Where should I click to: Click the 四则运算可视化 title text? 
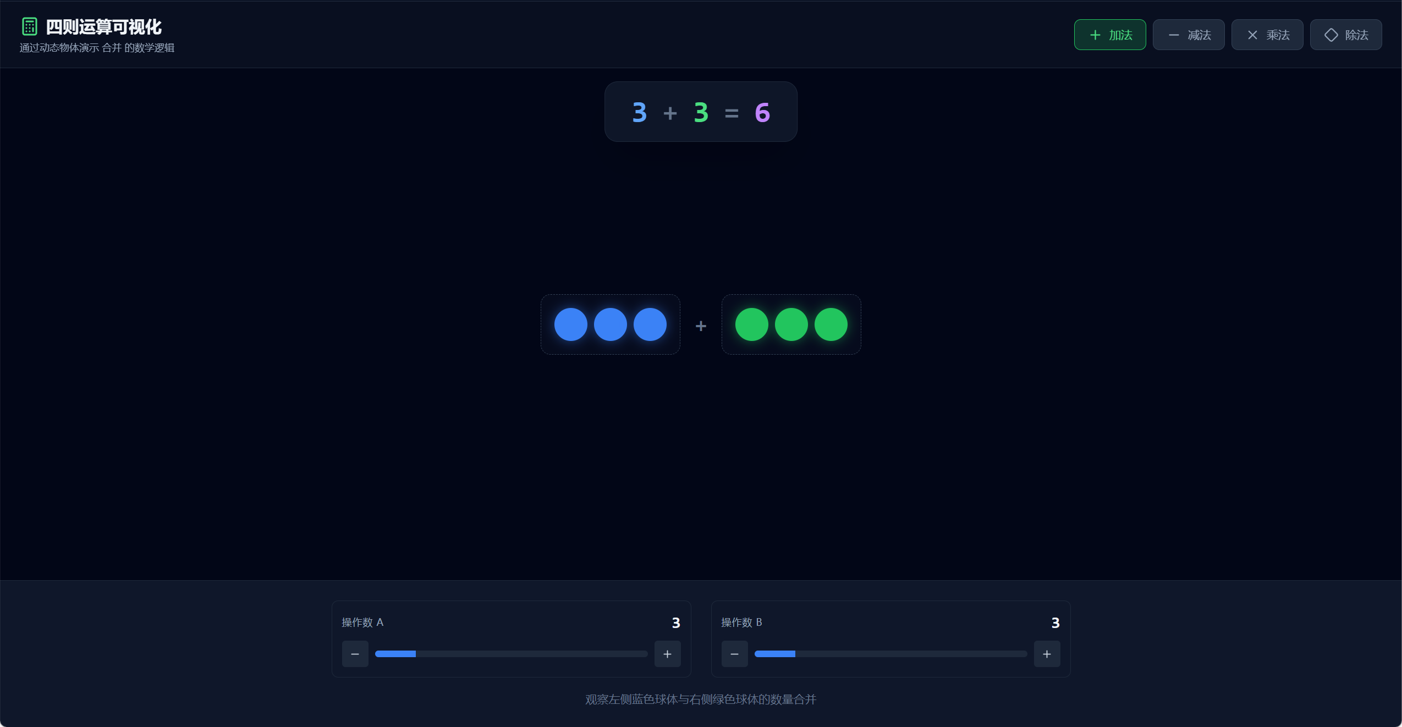pos(103,26)
